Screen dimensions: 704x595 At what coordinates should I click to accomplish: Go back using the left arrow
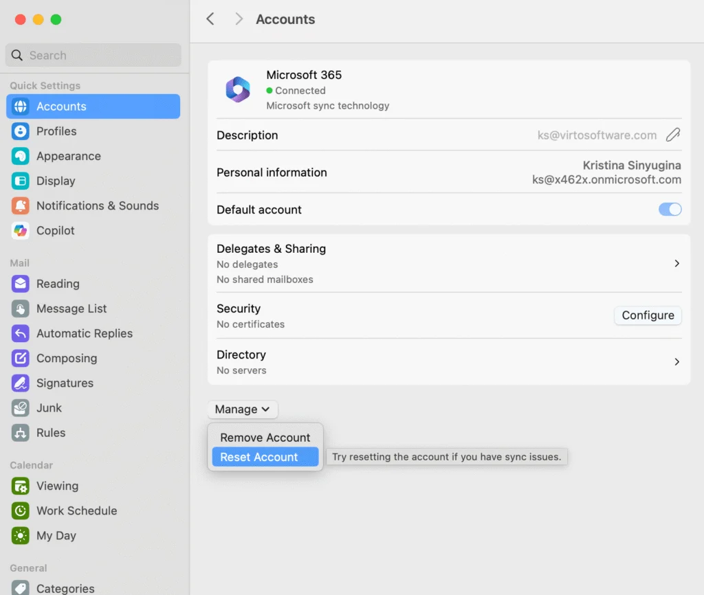[210, 19]
